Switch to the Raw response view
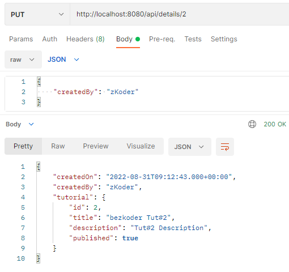Image resolution: width=289 pixels, height=272 pixels. pyautogui.click(x=58, y=146)
